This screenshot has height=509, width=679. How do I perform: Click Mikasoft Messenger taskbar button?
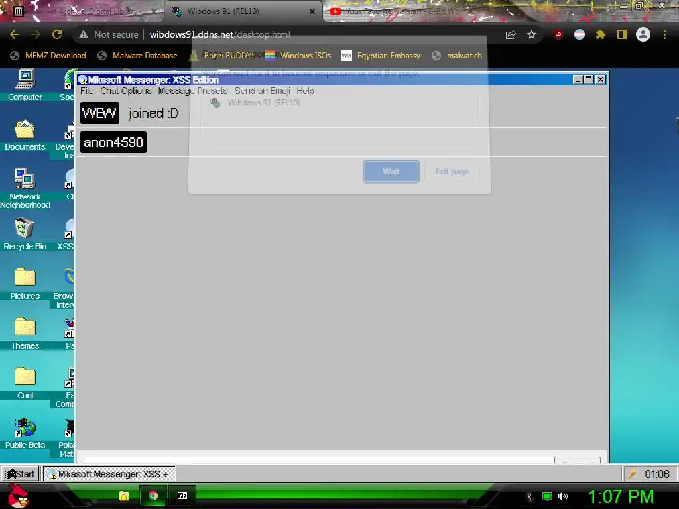coord(109,474)
